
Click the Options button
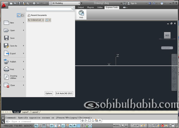click(x=49, y=93)
